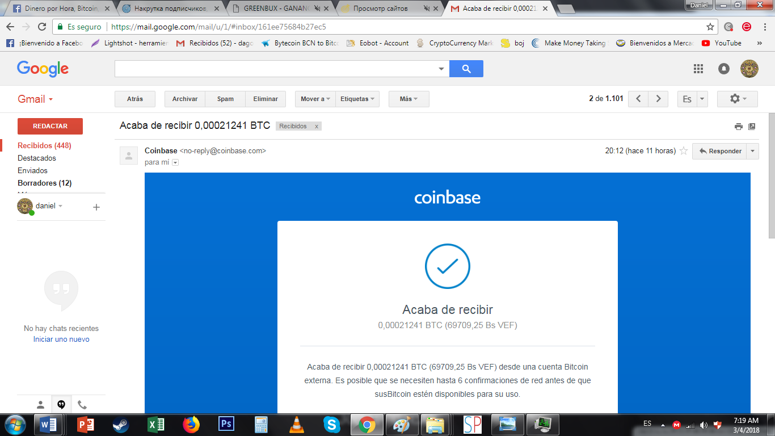Open VLC media player on taskbar
The height and width of the screenshot is (436, 775).
pyautogui.click(x=296, y=425)
